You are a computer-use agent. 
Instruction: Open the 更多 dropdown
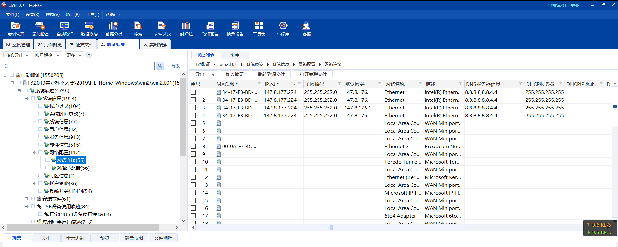[74, 55]
